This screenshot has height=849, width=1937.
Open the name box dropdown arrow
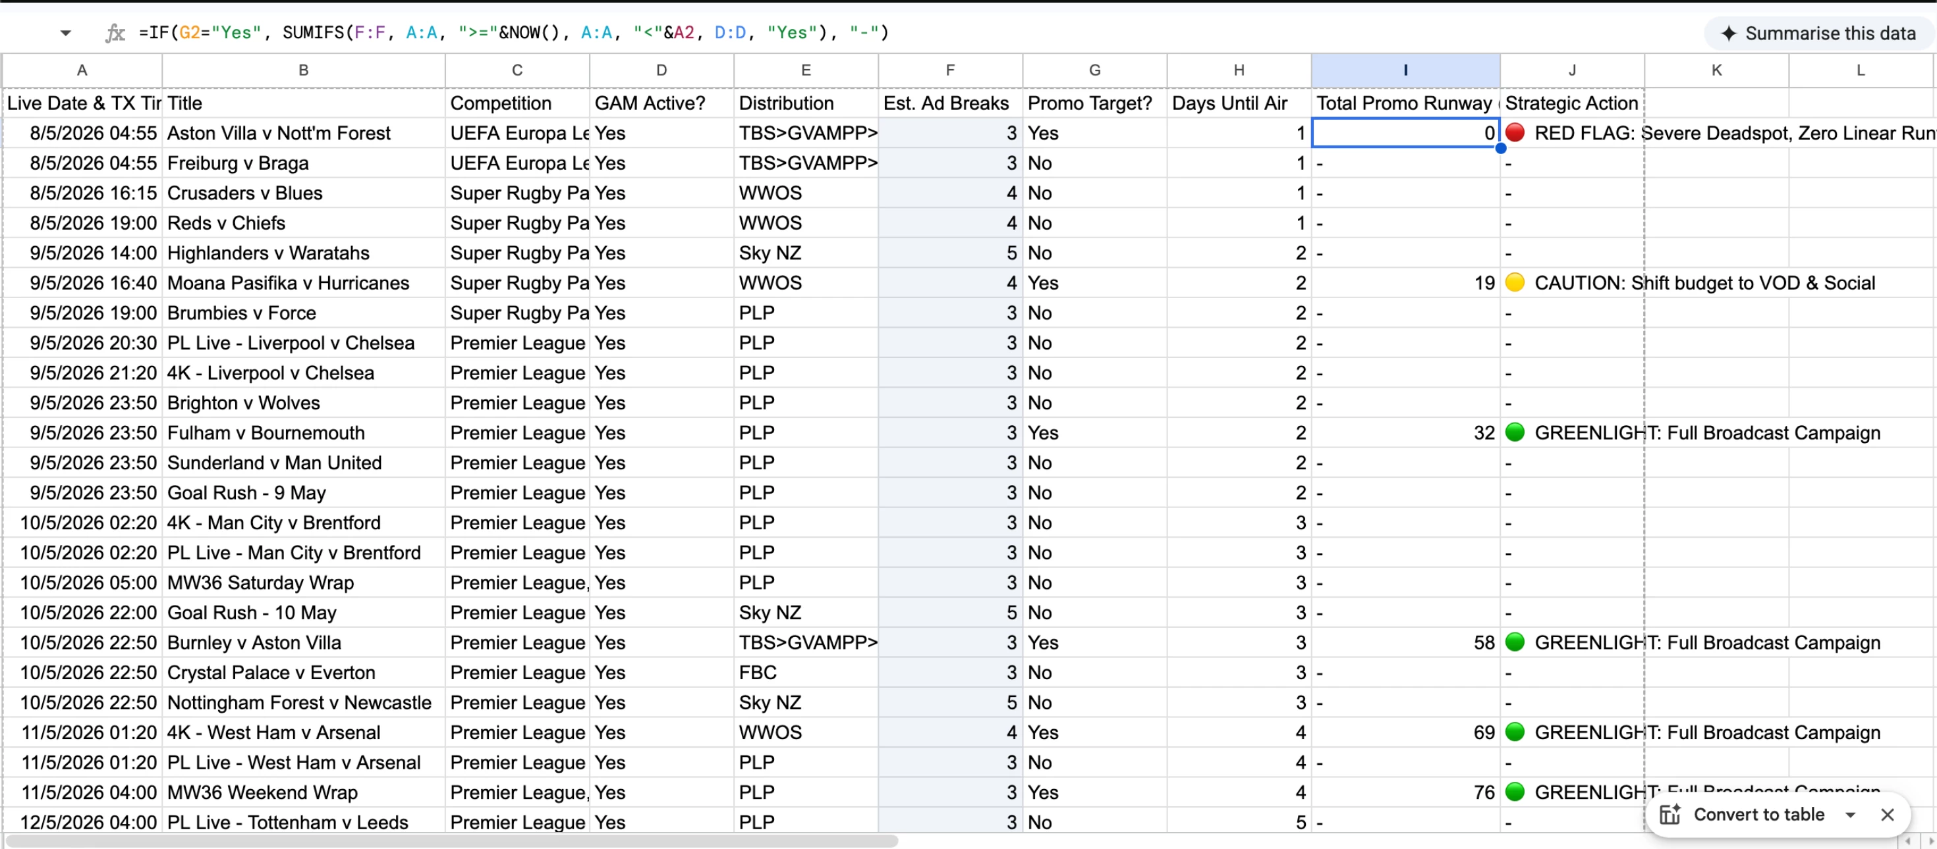click(65, 33)
